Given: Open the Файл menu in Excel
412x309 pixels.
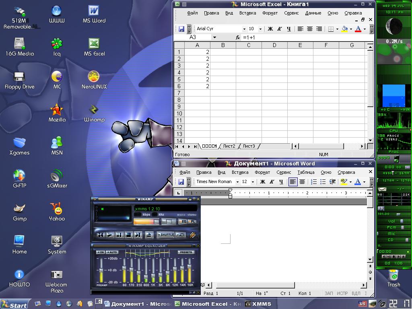Looking at the screenshot, I should pos(192,13).
